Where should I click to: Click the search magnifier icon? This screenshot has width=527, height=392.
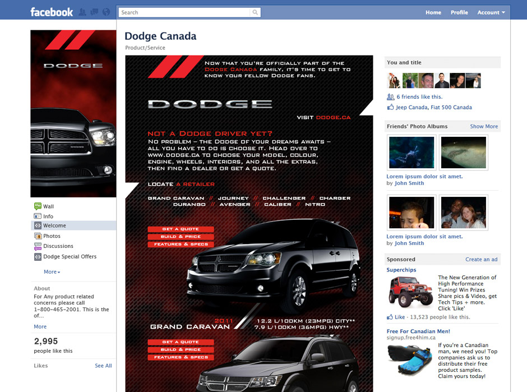255,12
